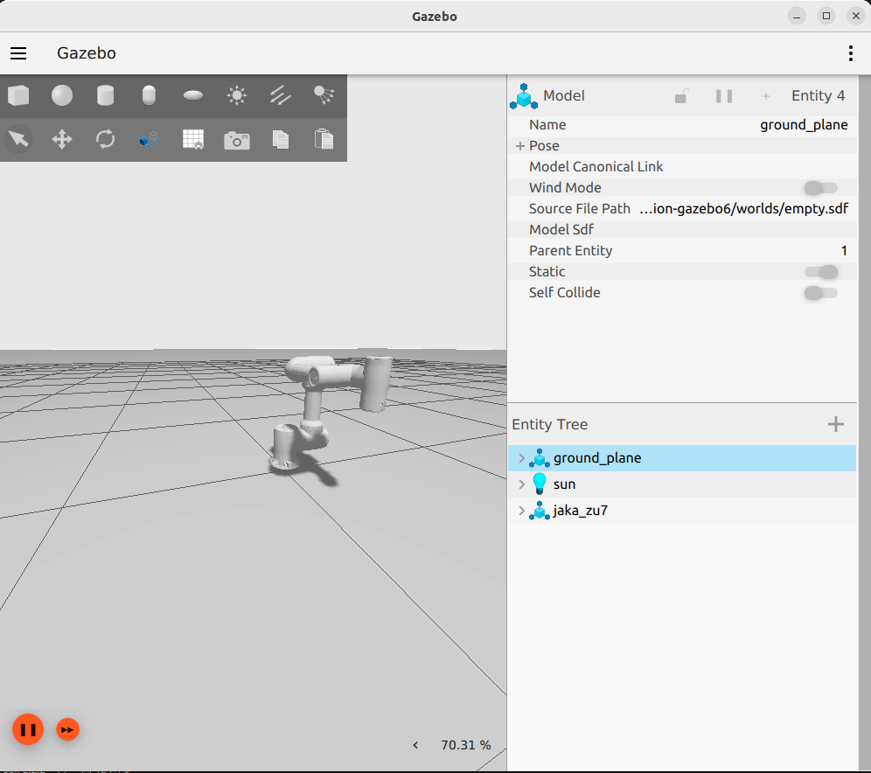
Task: Expand the sun entity
Action: click(521, 484)
